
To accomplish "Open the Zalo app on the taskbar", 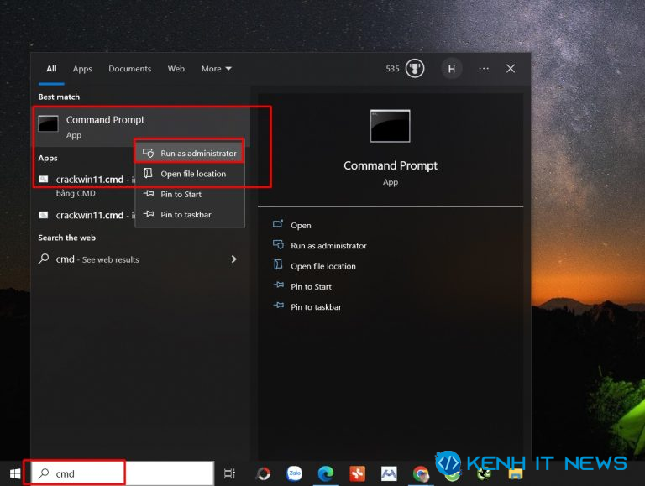I will point(294,473).
